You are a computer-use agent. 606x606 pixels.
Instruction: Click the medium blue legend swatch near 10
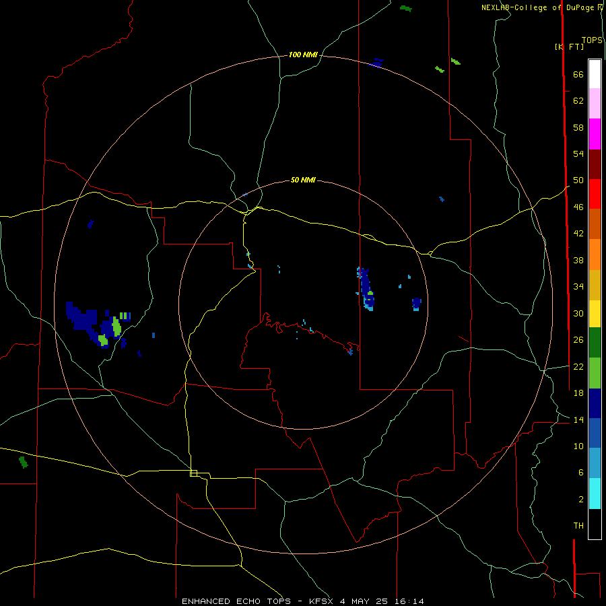[595, 433]
